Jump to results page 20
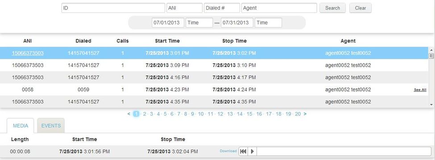The width and height of the screenshot is (435, 160). click(x=298, y=114)
